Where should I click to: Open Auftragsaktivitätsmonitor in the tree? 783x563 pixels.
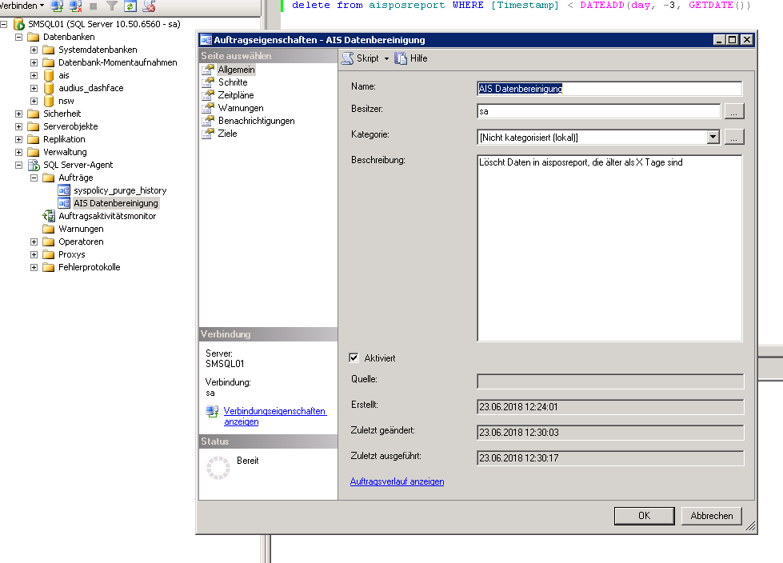coord(107,216)
